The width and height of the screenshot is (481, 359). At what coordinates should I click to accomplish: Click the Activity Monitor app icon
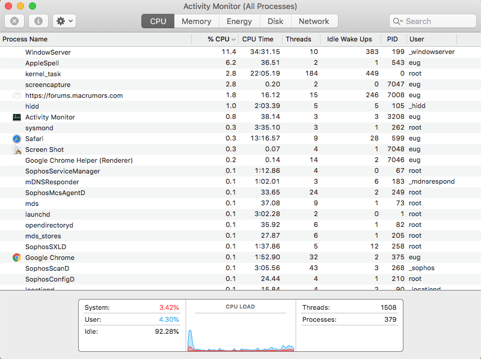click(17, 117)
